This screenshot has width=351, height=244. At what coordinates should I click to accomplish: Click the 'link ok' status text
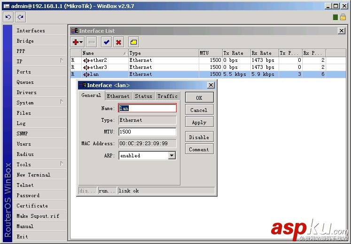128,191
